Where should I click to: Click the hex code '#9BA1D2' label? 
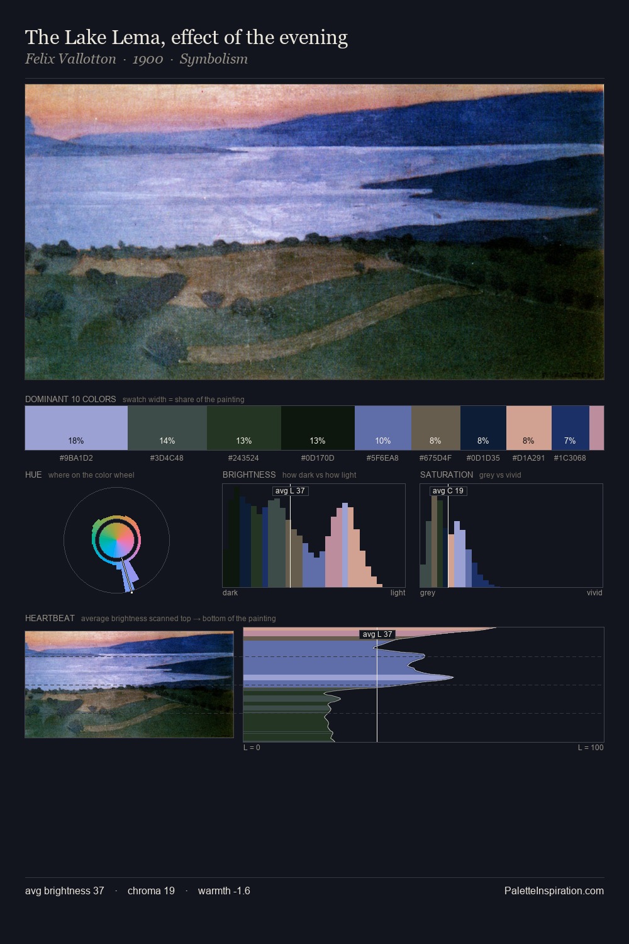pos(76,458)
